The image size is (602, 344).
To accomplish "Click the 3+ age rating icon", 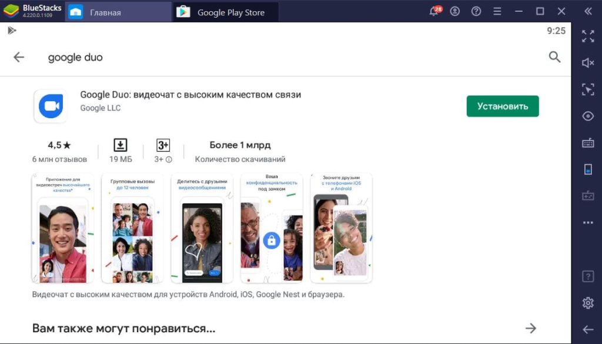I will [163, 145].
